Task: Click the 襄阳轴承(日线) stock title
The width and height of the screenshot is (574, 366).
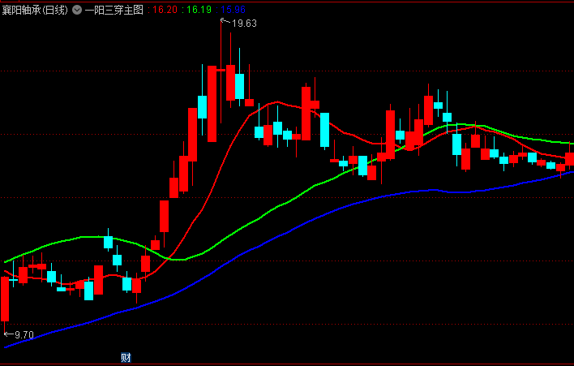Action: click(35, 10)
